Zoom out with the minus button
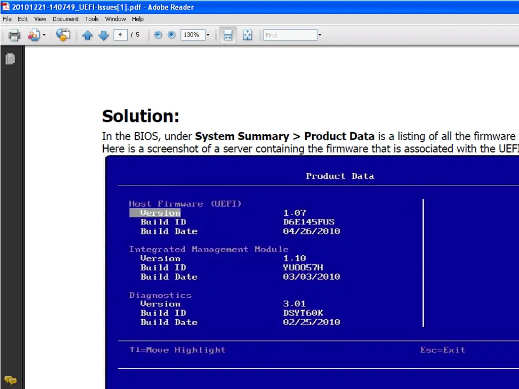The image size is (519, 389). coord(158,35)
